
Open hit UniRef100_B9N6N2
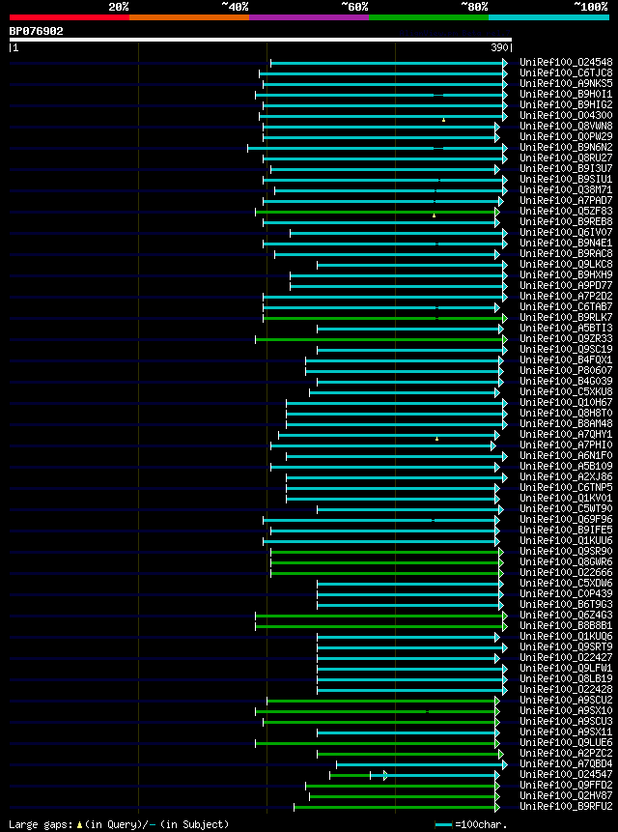566,147
